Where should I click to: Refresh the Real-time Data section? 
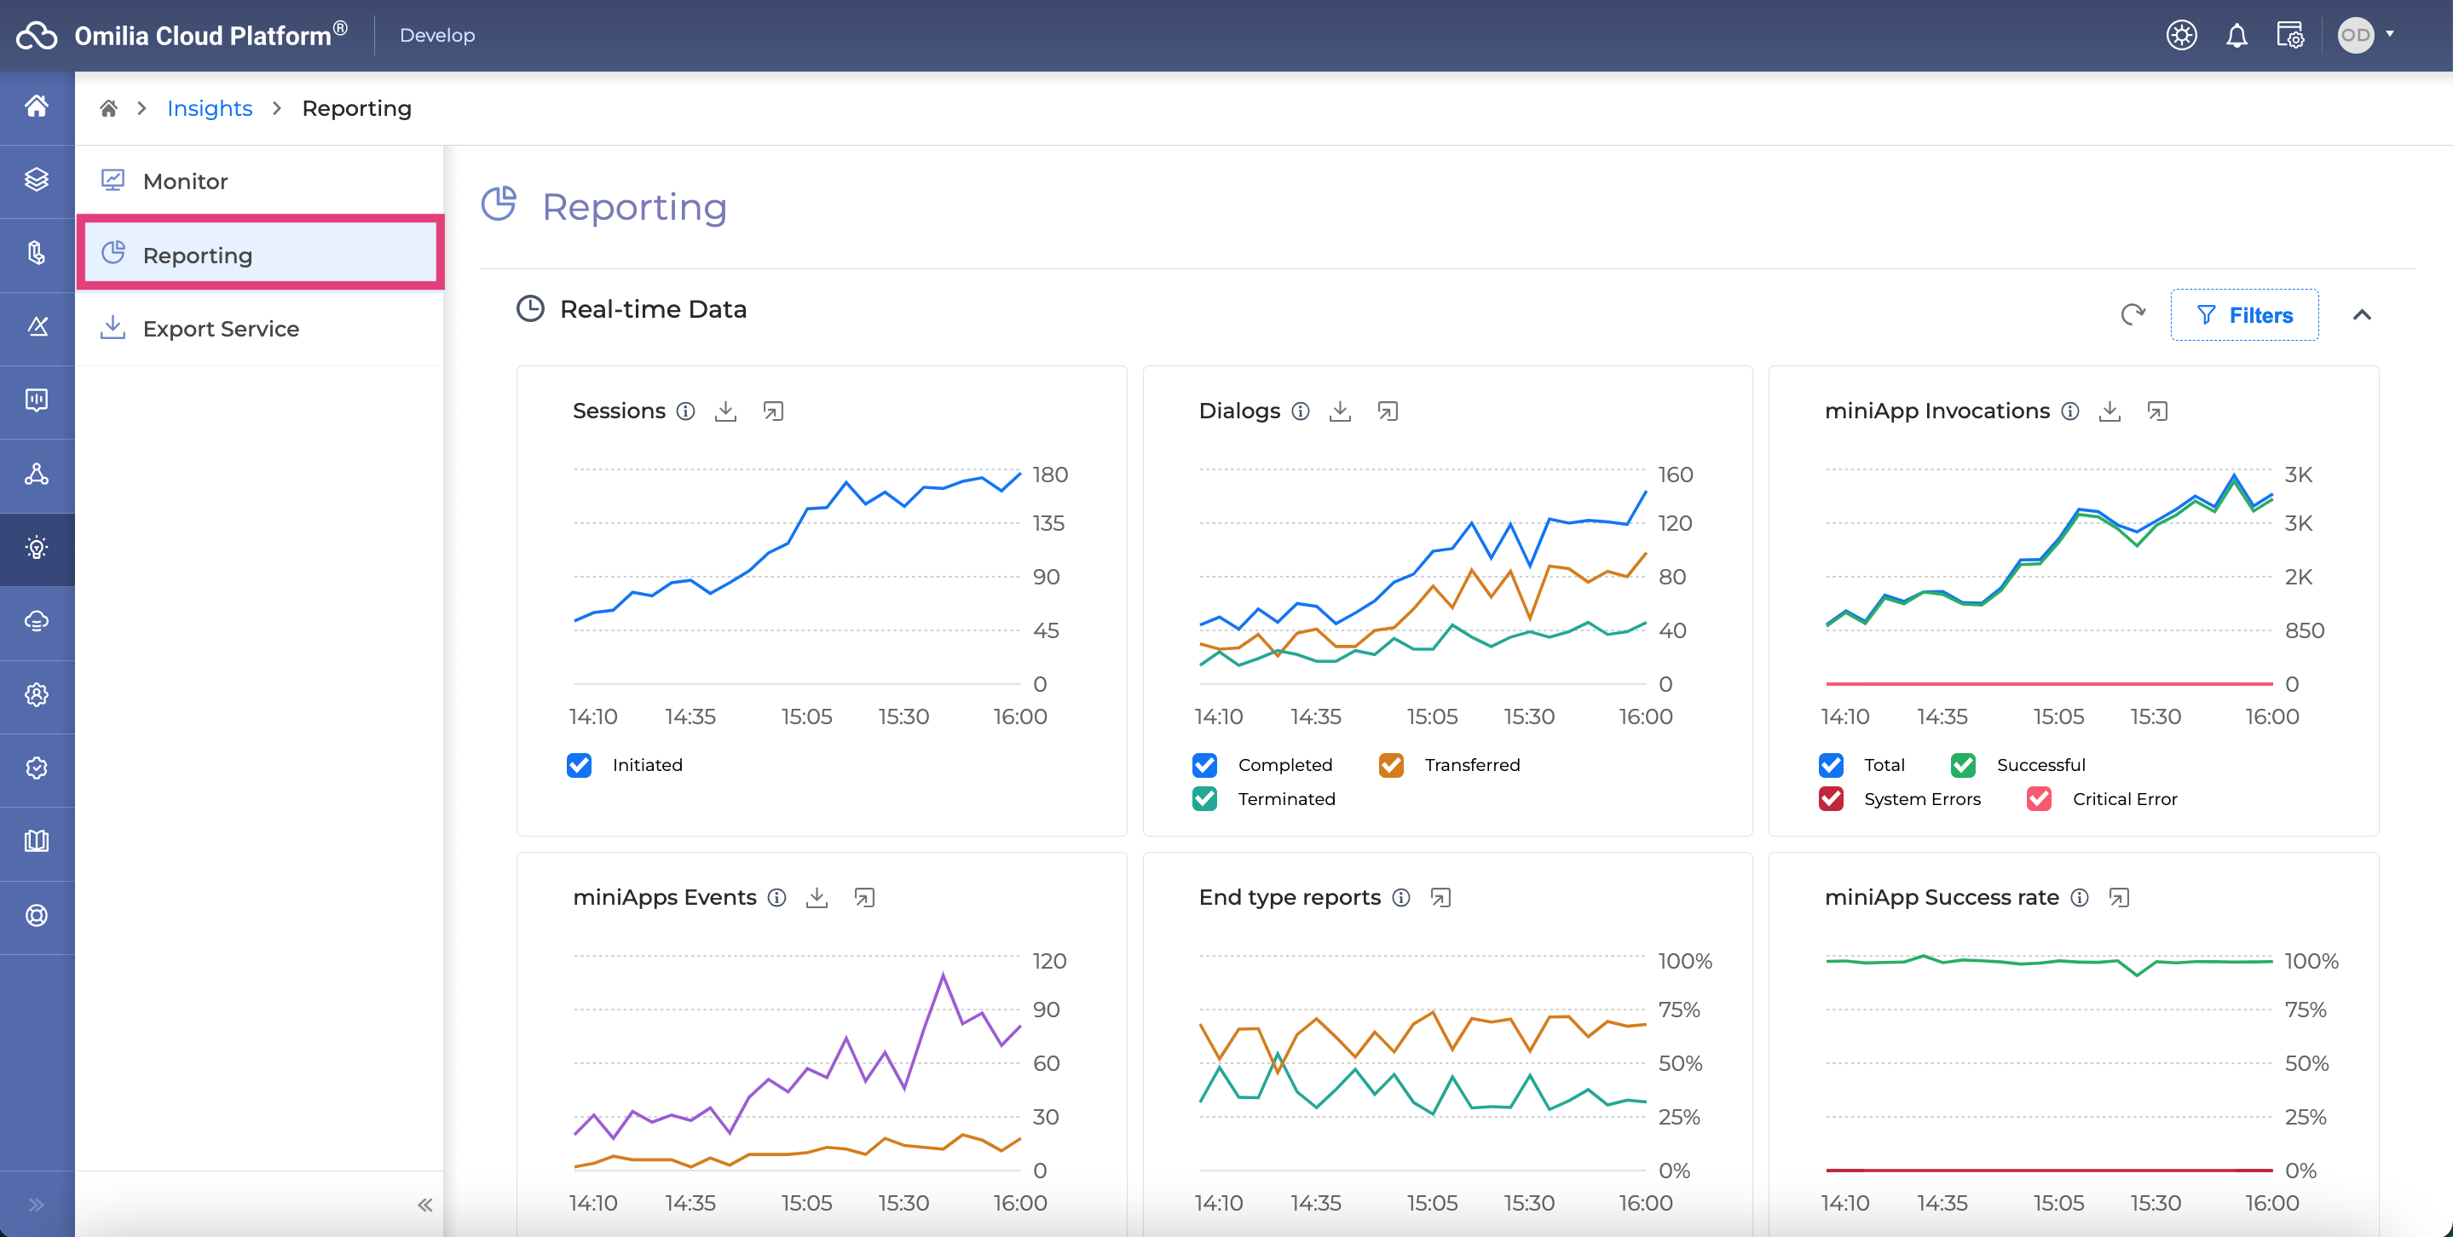pyautogui.click(x=2133, y=314)
